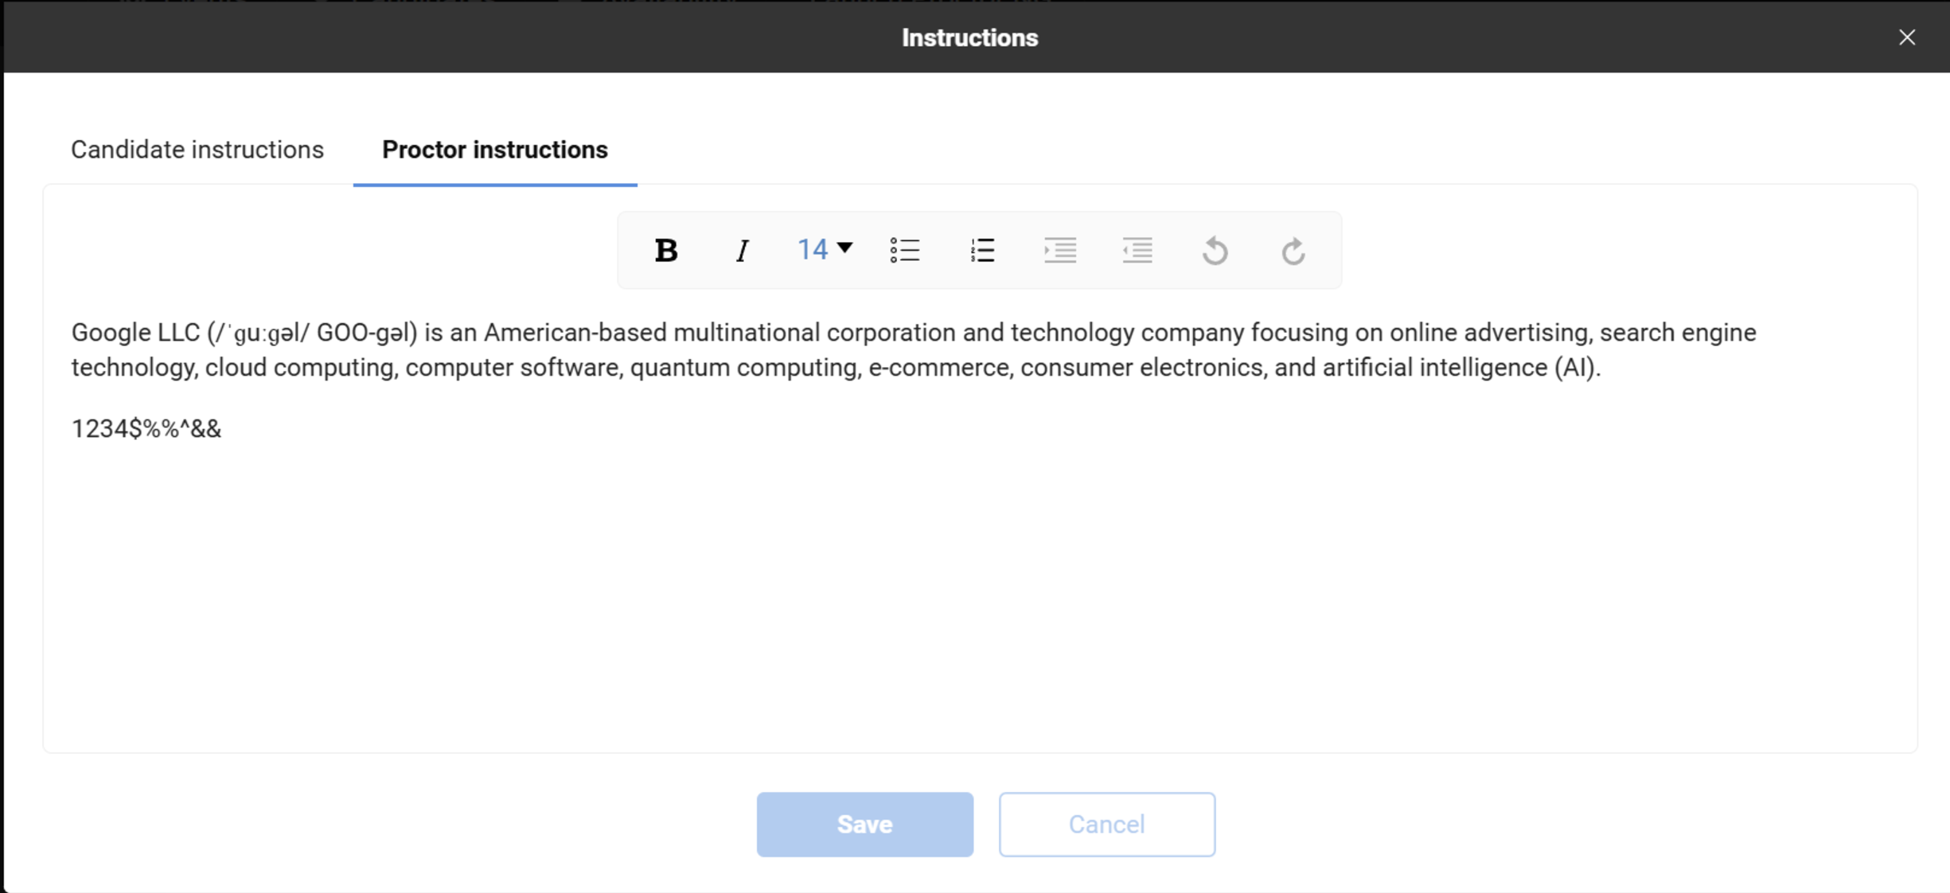
Task: Insert a bulleted list
Action: [905, 251]
